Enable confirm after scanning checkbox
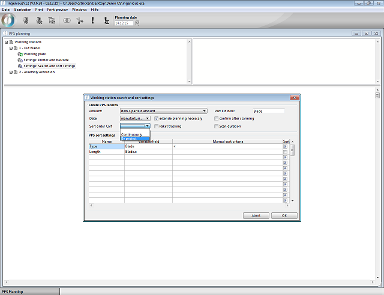The width and height of the screenshot is (384, 295). (x=216, y=119)
